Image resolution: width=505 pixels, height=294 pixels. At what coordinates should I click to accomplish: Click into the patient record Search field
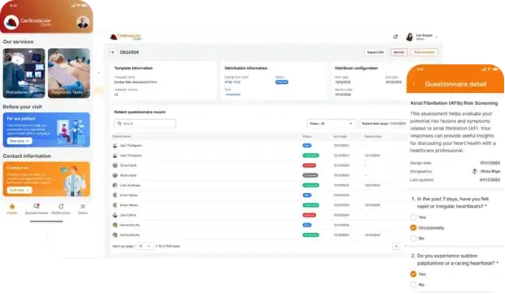145,124
